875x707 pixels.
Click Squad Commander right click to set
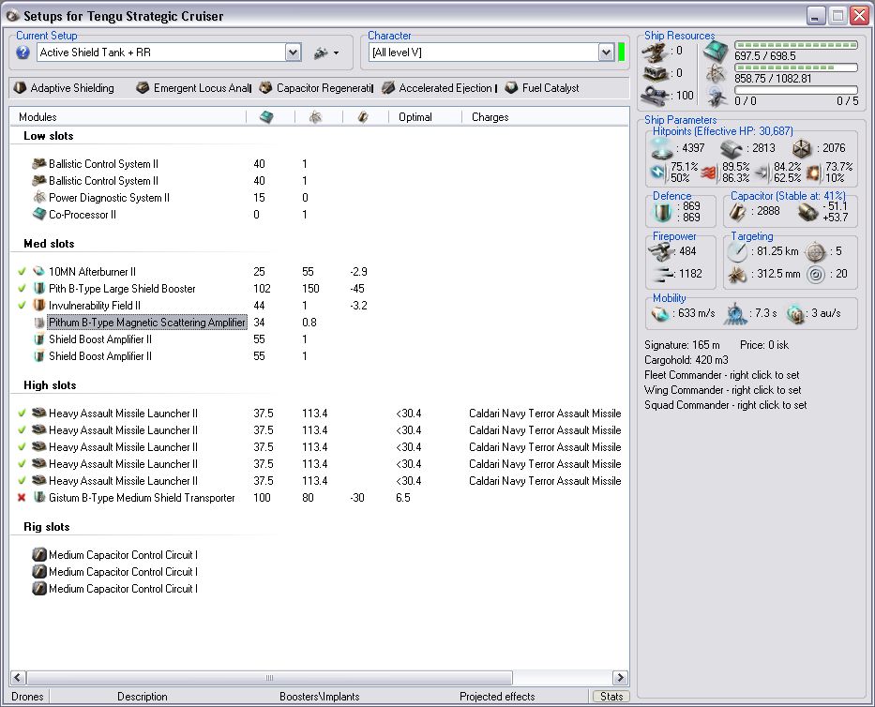click(x=725, y=405)
